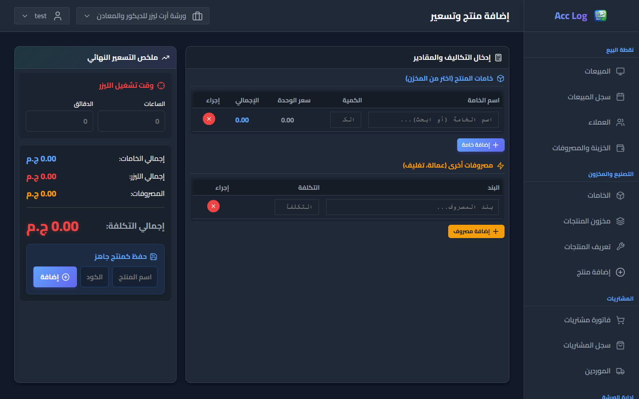Image resolution: width=639 pixels, height=399 pixels.
Task: Click the إضافة مصروف button
Action: click(x=476, y=231)
